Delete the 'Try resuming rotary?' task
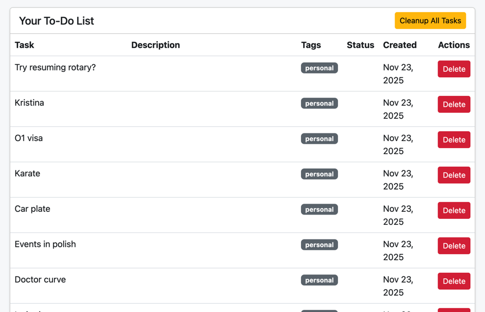485x312 pixels. pos(453,69)
